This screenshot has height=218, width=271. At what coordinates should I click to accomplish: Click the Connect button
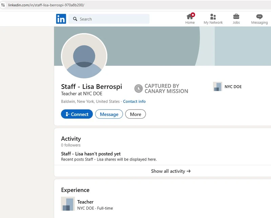point(77,114)
